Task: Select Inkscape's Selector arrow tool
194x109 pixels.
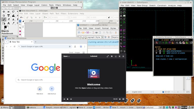Action: point(20,21)
